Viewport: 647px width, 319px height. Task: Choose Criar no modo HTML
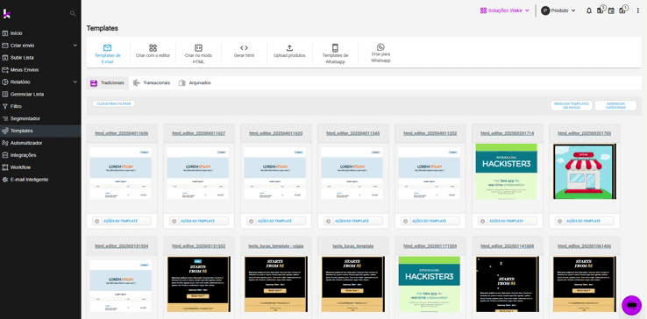pos(198,54)
